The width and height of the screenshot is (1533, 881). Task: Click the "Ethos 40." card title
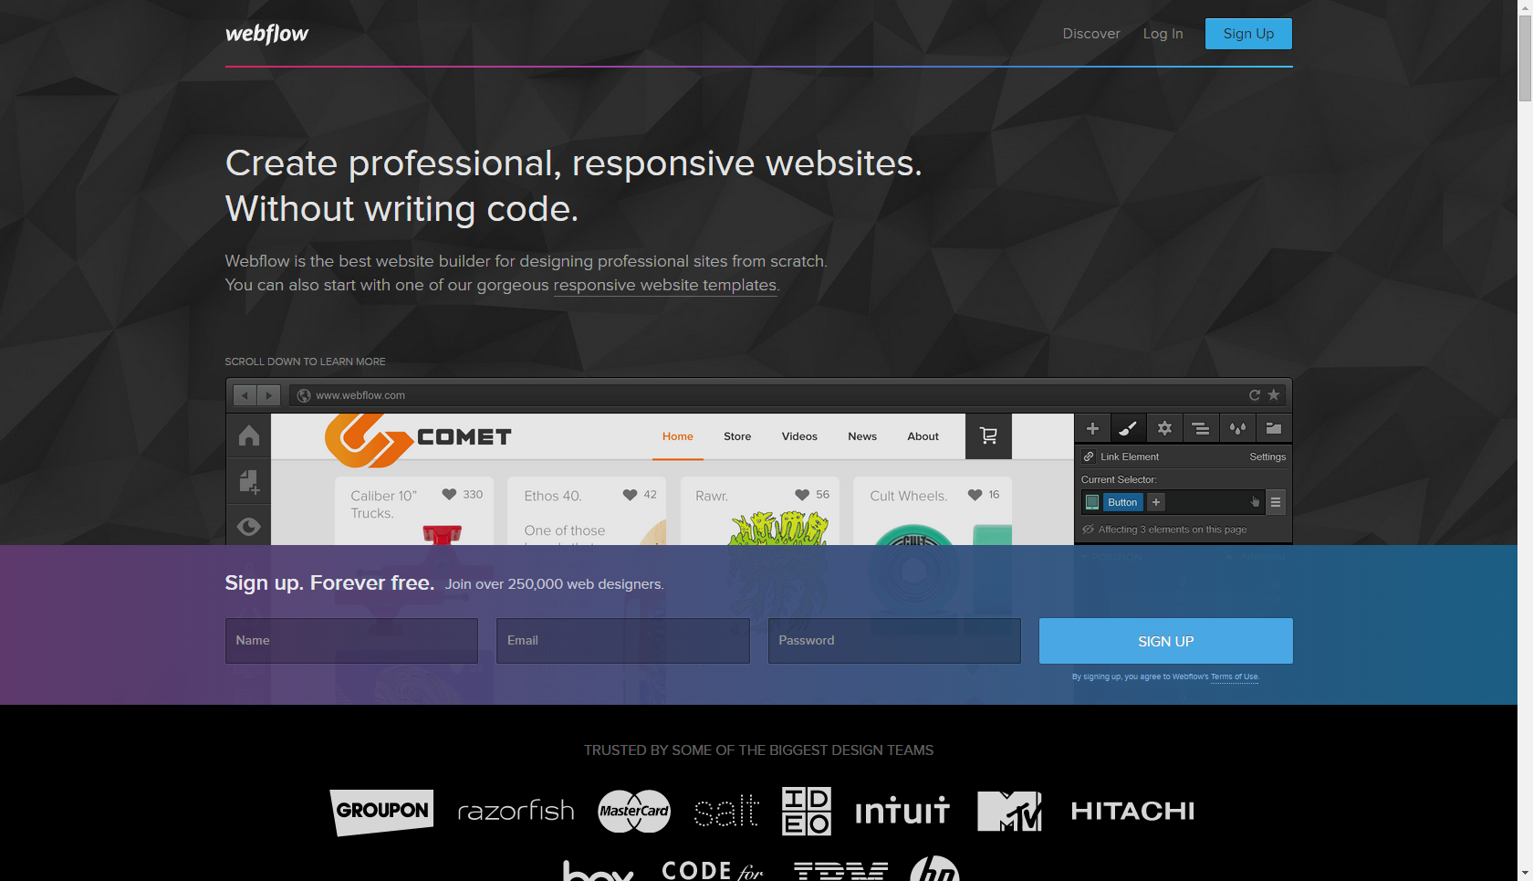553,496
